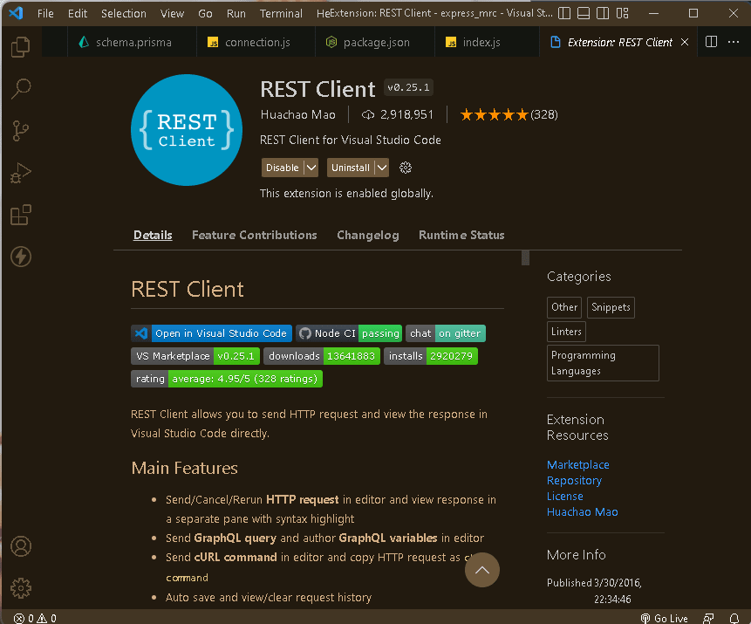
Task: Select the Linters category tag
Action: click(566, 332)
